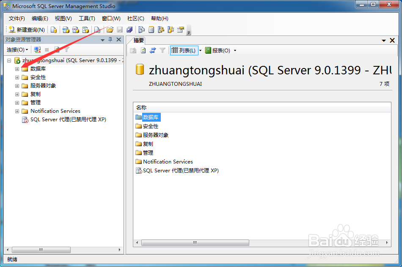Select 数据库 folder in summary list

point(148,117)
